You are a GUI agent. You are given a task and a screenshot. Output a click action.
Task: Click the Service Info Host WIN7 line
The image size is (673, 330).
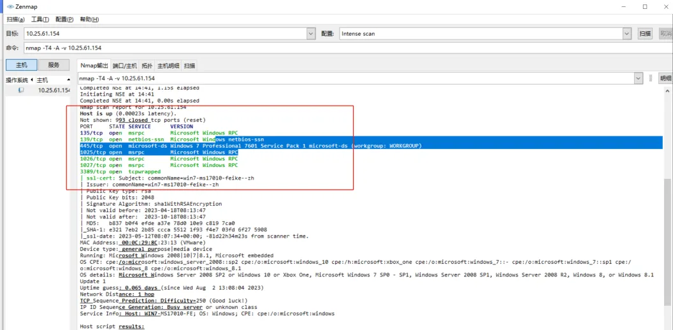point(207,313)
